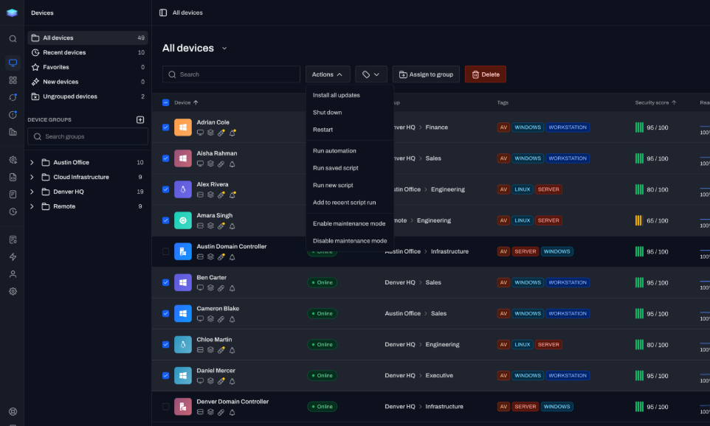Click Amara Singh's green device icon

(x=183, y=220)
